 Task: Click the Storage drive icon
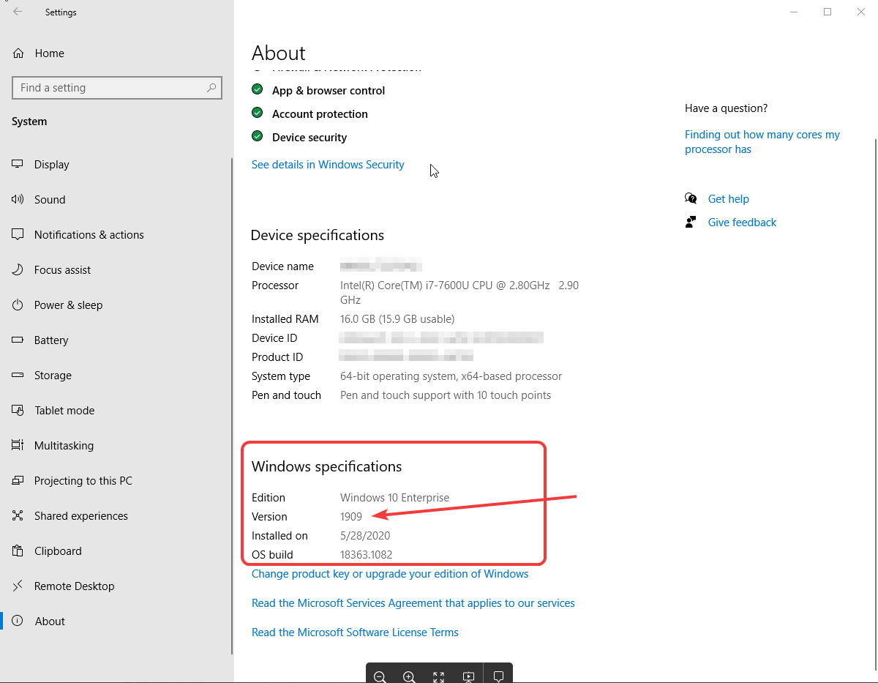click(x=18, y=376)
